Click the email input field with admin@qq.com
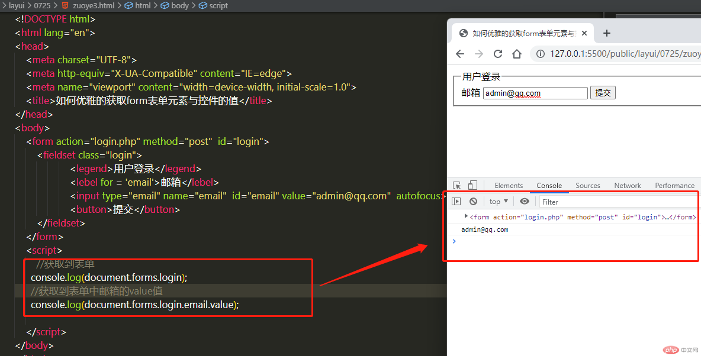 (535, 93)
